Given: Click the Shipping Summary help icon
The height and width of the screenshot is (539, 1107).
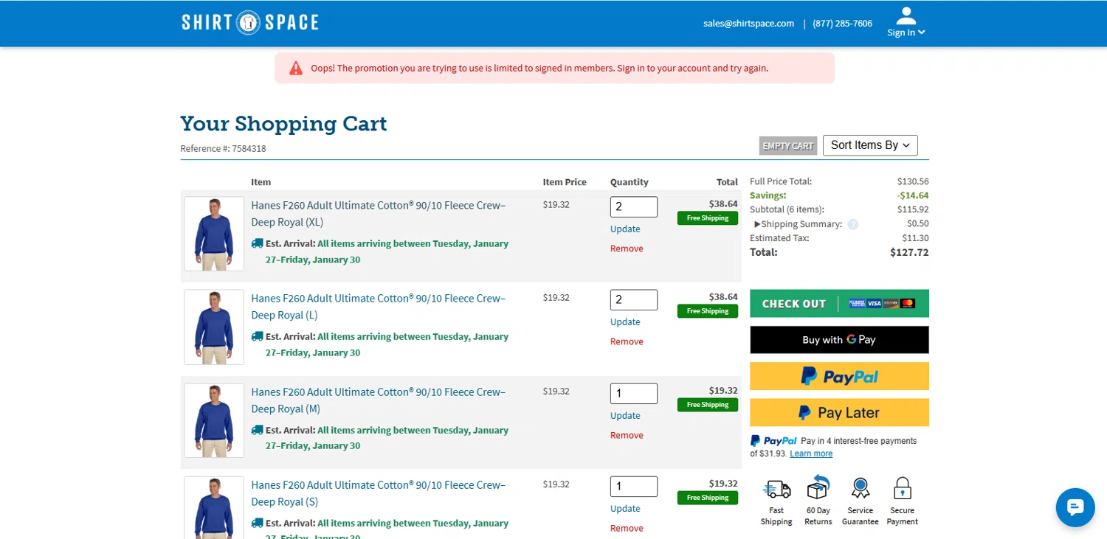Looking at the screenshot, I should click(853, 224).
